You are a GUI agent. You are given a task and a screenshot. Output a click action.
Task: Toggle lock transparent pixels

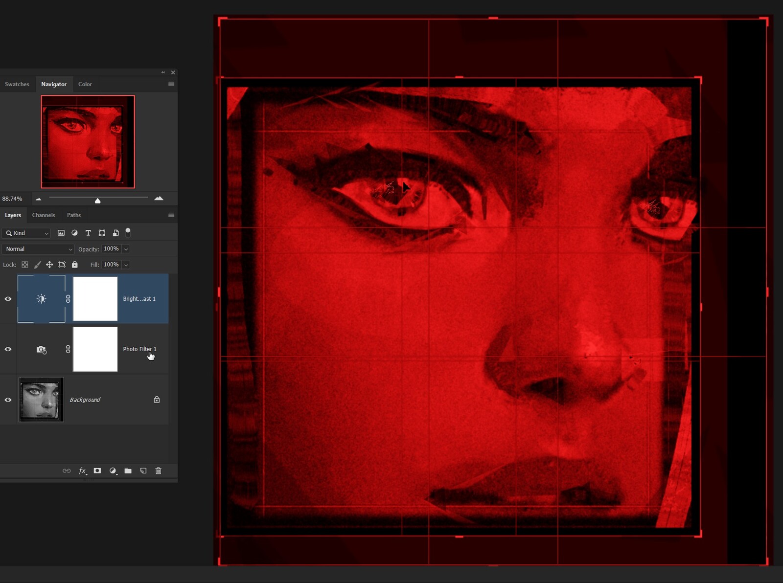click(x=25, y=265)
